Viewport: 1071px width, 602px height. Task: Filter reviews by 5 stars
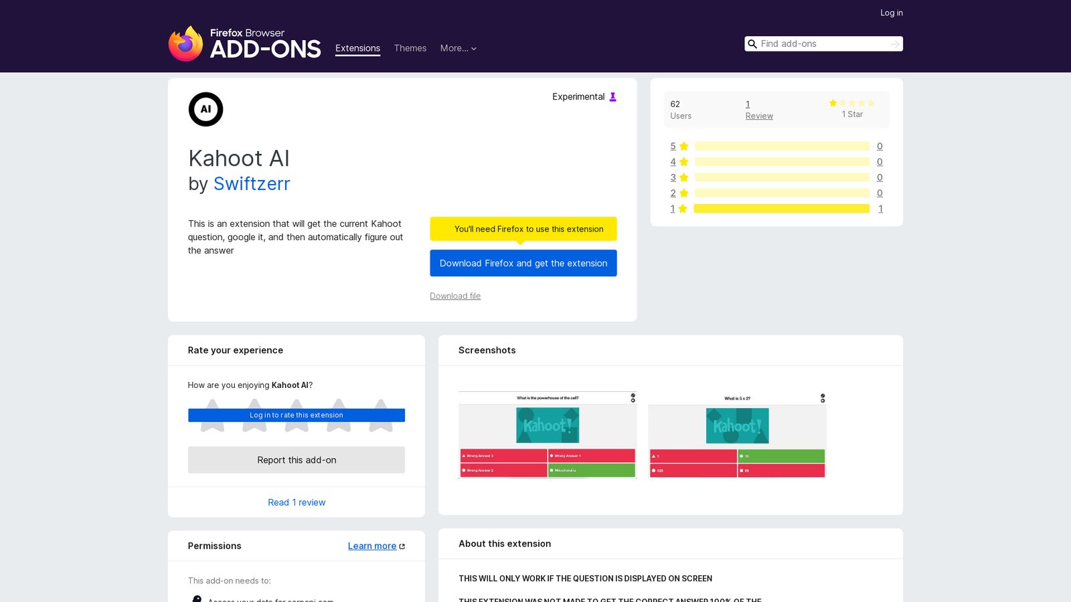[x=679, y=146]
